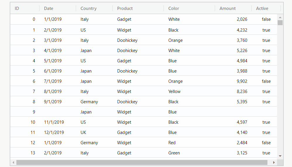Click the Active column header
The width and height of the screenshot is (292, 167).
click(266, 8)
